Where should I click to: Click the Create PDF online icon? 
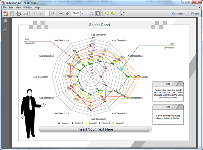click(x=6, y=13)
